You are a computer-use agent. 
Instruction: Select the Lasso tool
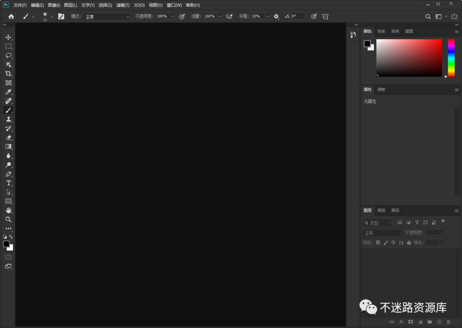8,56
